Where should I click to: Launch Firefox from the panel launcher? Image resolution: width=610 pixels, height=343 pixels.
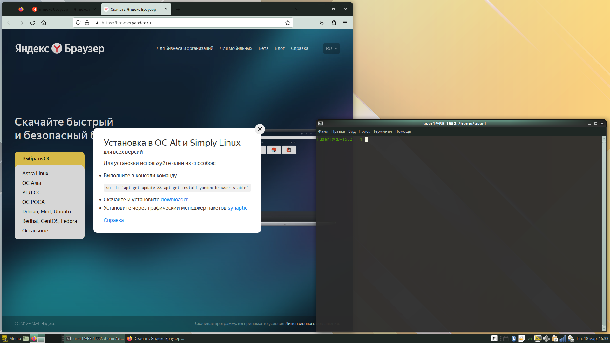pyautogui.click(x=34, y=338)
